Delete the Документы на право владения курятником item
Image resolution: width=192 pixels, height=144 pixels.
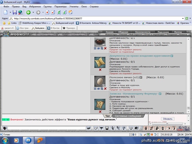(x=100, y=70)
